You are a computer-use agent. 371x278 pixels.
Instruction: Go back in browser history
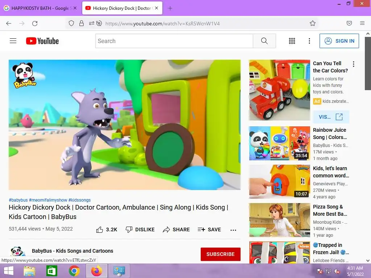[x=9, y=23]
